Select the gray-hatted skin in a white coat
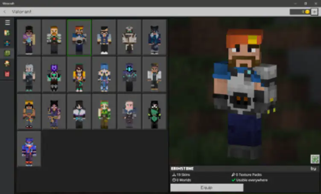Image resolution: width=321 pixels, height=194 pixels. point(129,38)
